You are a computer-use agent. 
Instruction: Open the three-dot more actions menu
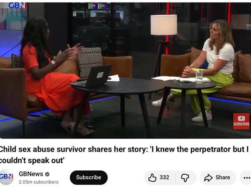[247, 178]
